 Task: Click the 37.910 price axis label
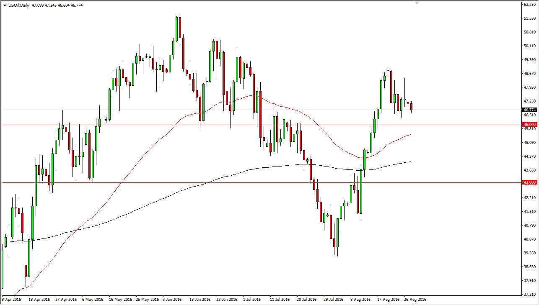pyautogui.click(x=530, y=281)
